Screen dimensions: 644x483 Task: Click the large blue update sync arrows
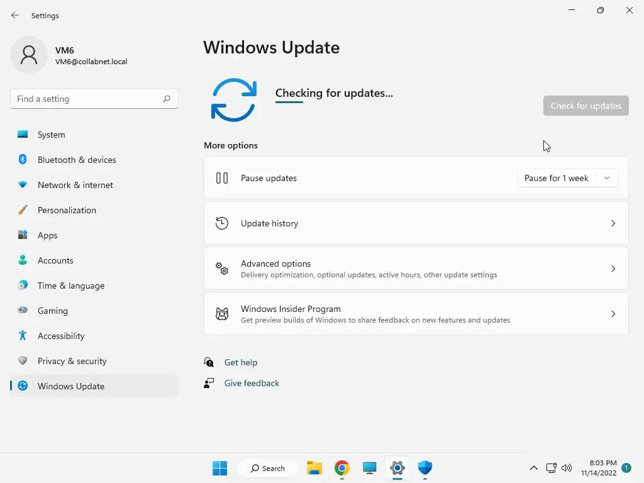(234, 100)
